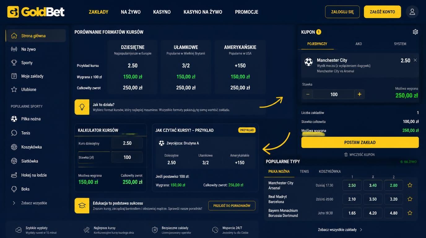Click the GoldBet logo
Screen dimensions: 426x238
(36, 12)
